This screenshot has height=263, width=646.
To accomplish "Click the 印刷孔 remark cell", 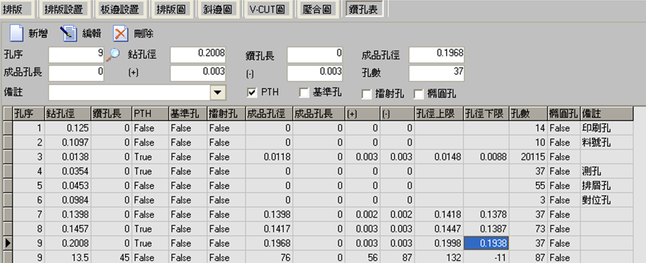I will click(606, 128).
